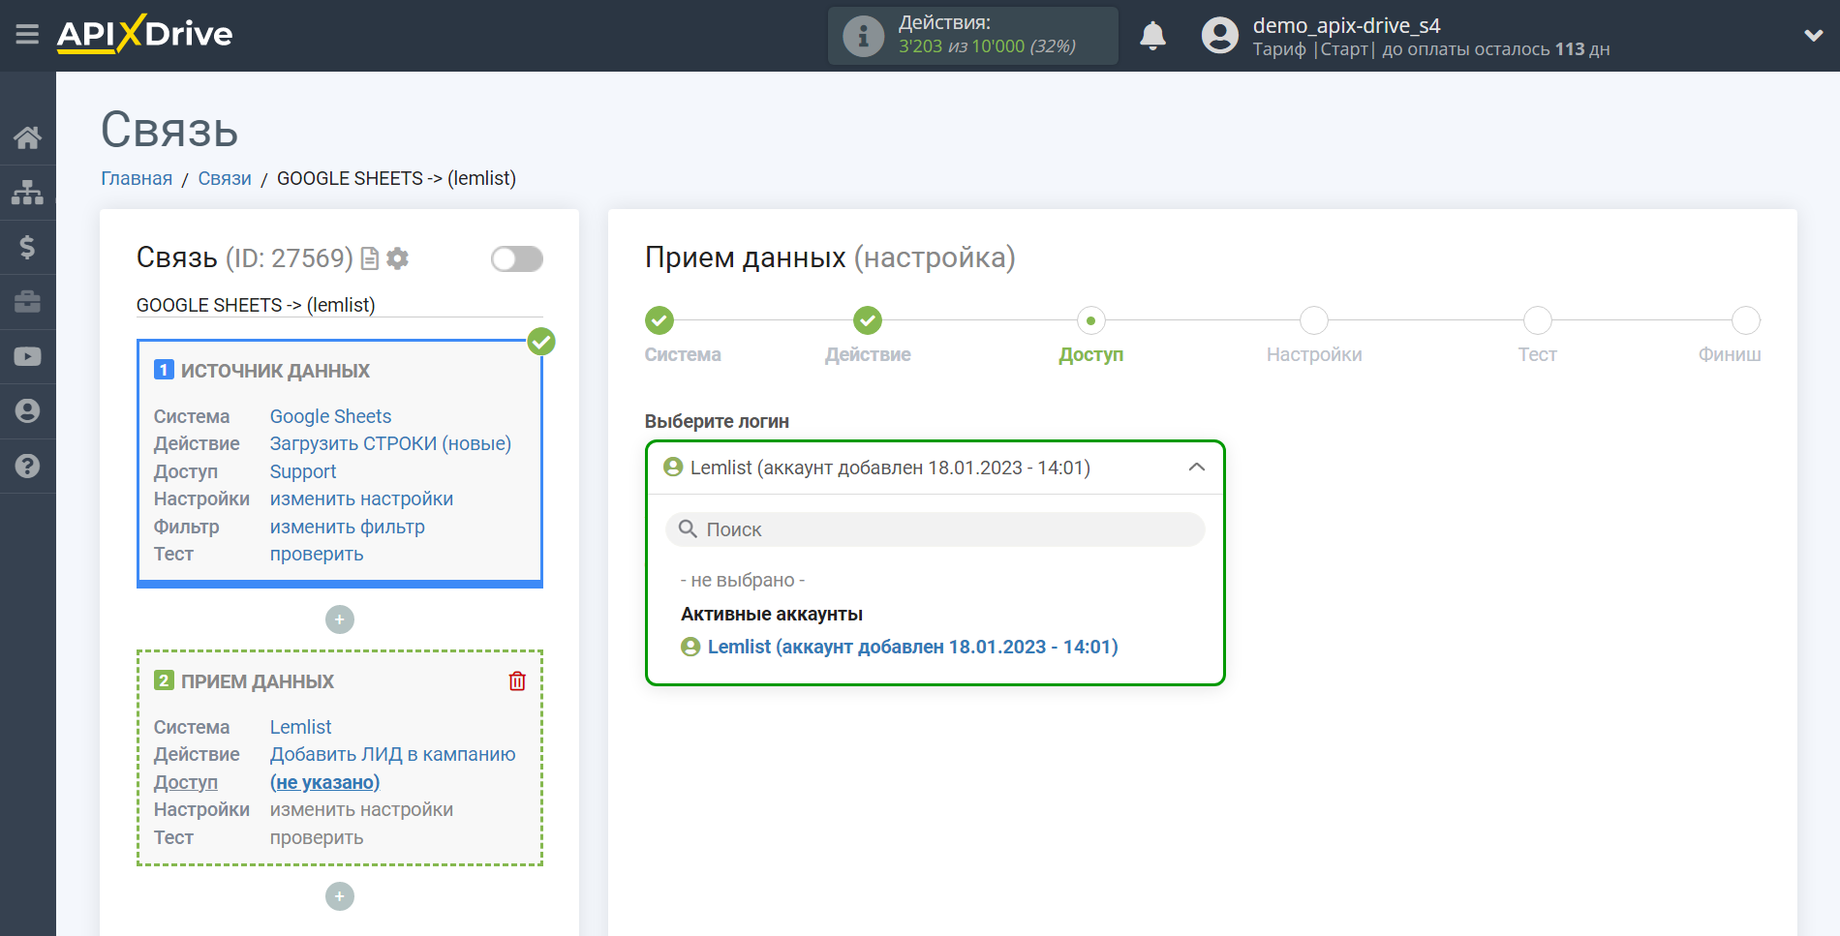Select '- не выбрано -' option
Screen dimensions: 1840x936
pyautogui.click(x=743, y=580)
